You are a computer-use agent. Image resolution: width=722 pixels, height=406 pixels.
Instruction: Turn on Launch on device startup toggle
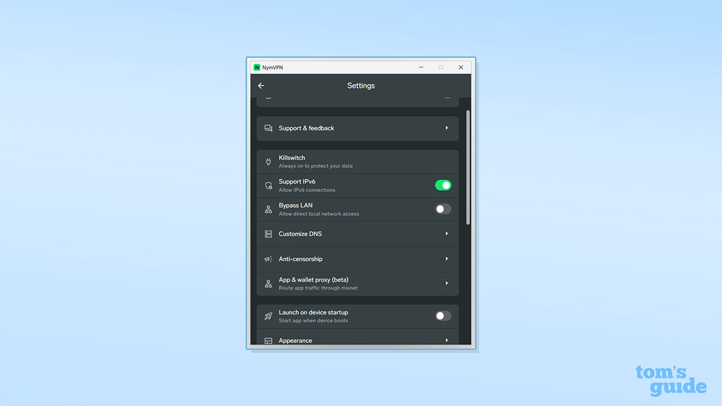tap(443, 316)
